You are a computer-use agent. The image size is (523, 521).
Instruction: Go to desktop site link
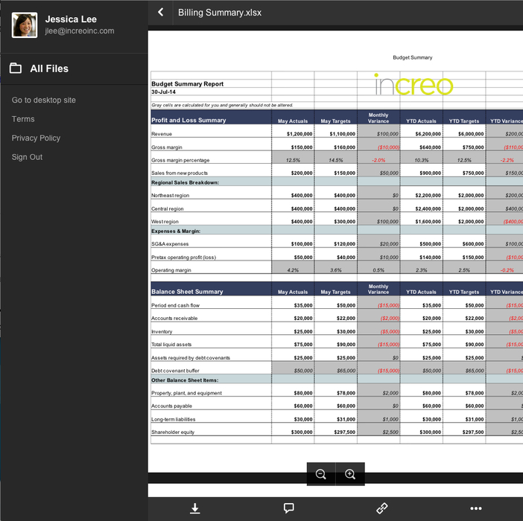point(44,100)
